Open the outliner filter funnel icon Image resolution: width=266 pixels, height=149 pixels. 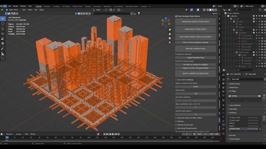[260, 10]
